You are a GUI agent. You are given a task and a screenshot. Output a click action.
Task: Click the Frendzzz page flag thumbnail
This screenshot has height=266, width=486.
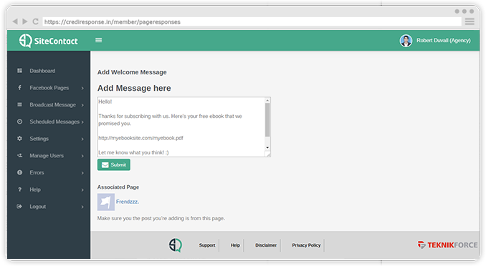point(105,202)
